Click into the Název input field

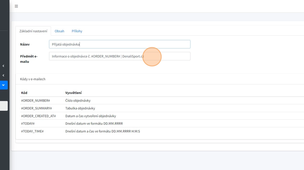pyautogui.click(x=119, y=44)
